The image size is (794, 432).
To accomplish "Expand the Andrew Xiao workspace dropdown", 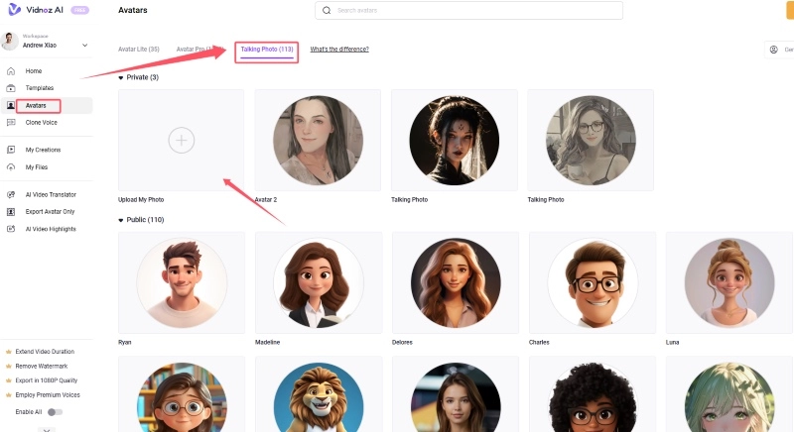I will click(84, 45).
